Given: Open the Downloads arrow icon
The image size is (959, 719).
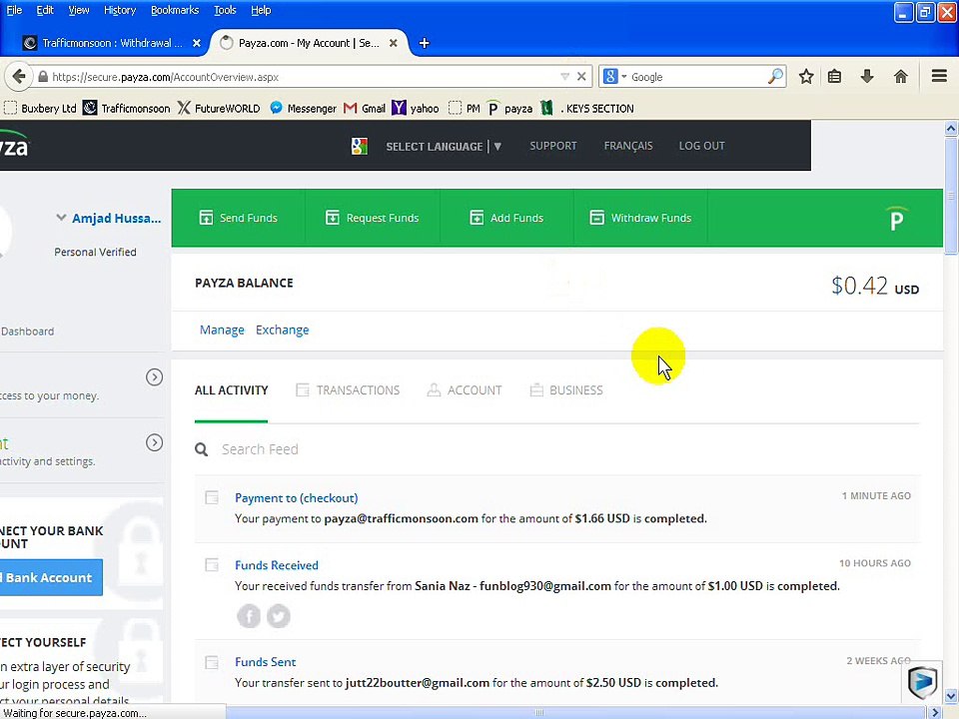Looking at the screenshot, I should pyautogui.click(x=867, y=77).
